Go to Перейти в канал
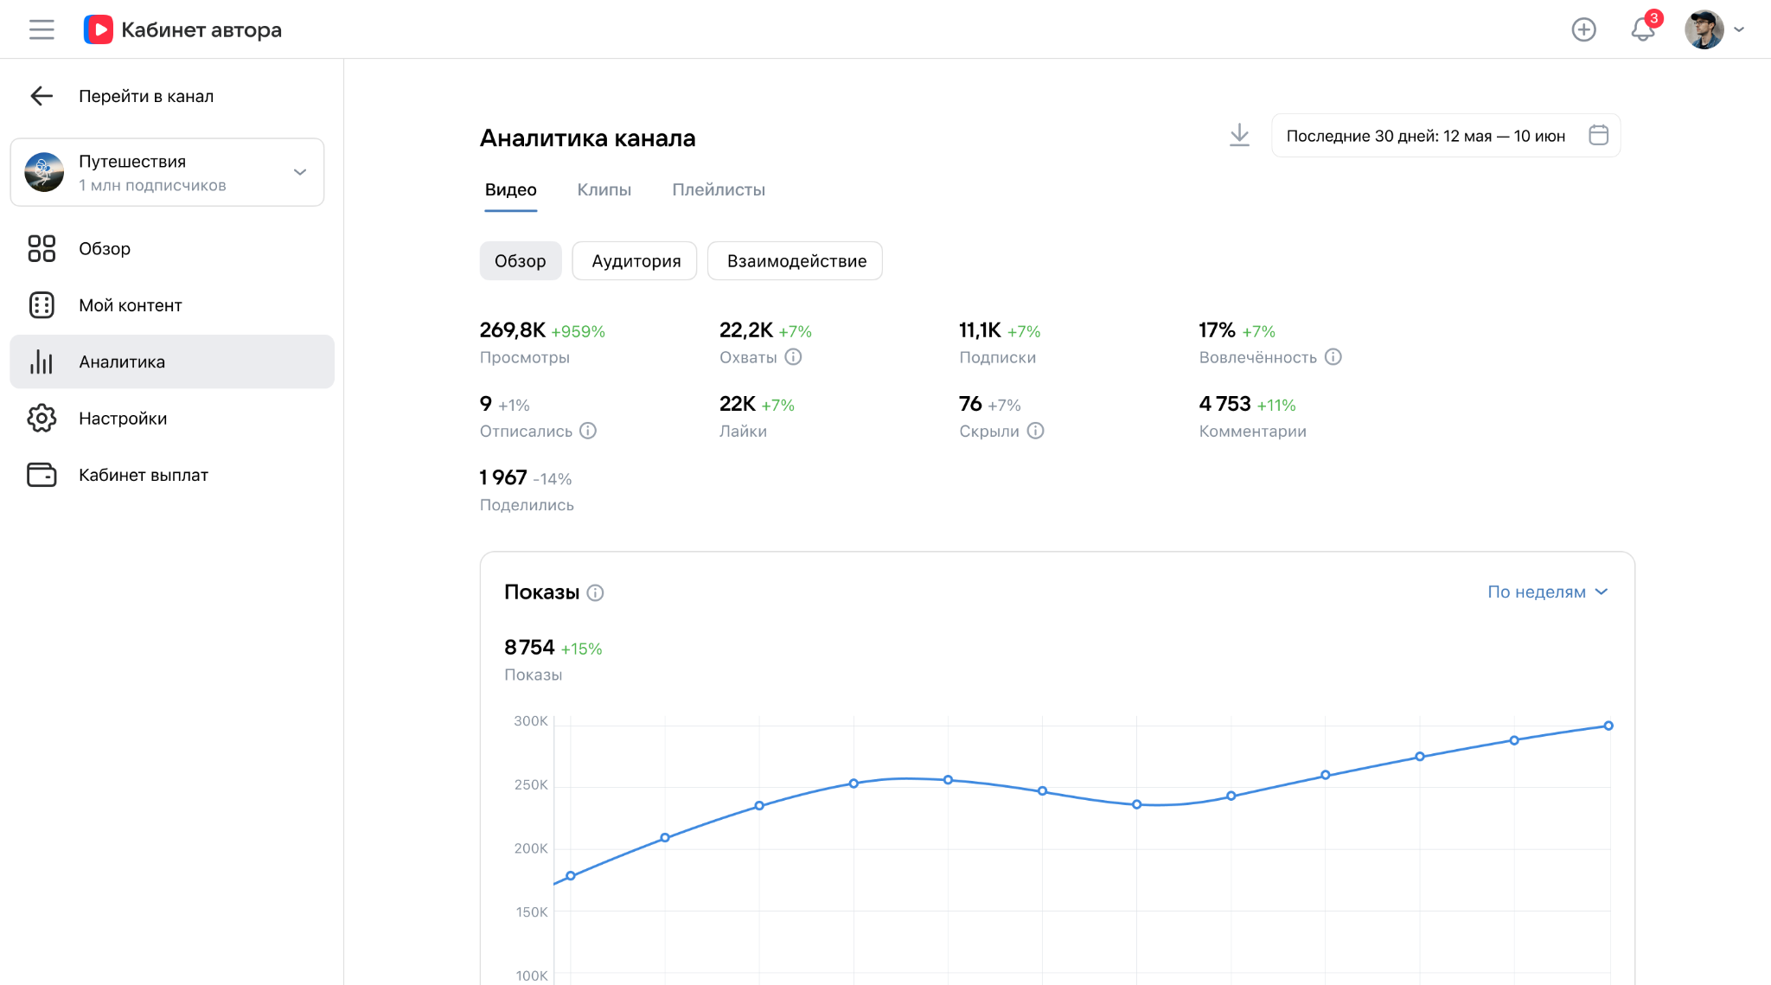 click(146, 96)
